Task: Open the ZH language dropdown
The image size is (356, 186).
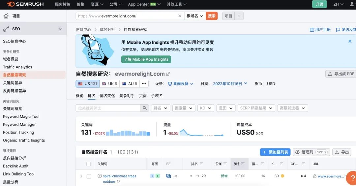Action: [338, 4]
